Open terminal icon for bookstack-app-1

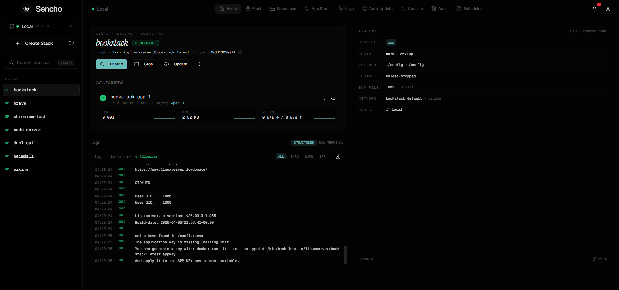pyautogui.click(x=333, y=98)
